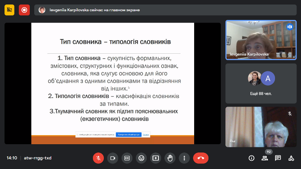The width and height of the screenshot is (301, 169).
Task: Leave the call with the red hang-up button
Action: tap(201, 158)
